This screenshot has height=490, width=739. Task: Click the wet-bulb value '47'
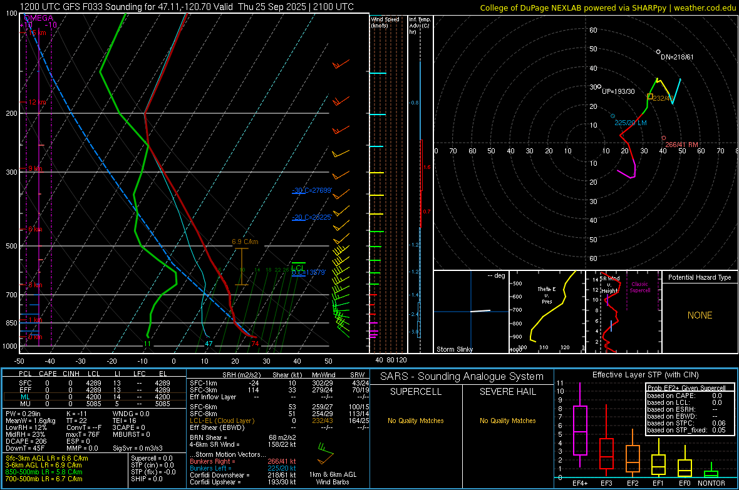(x=209, y=344)
